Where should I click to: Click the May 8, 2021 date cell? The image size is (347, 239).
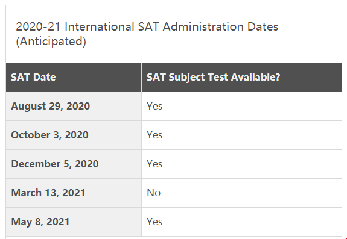coord(74,222)
